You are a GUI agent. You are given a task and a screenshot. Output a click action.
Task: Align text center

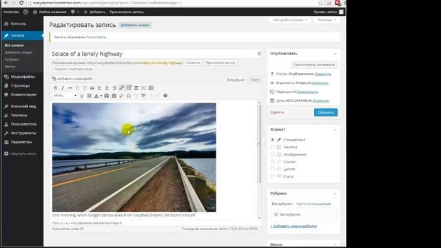107,88
